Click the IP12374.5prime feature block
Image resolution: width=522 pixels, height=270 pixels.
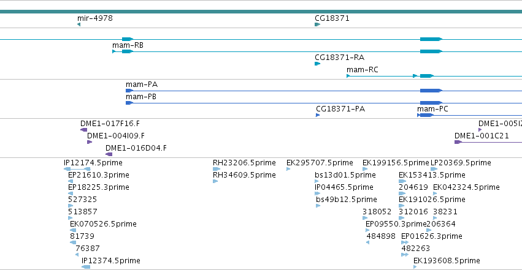[x=86, y=267]
